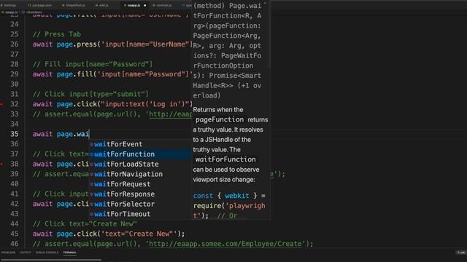The width and height of the screenshot is (467, 262).
Task: Open the http://eaap link on line 33
Action: [170, 114]
